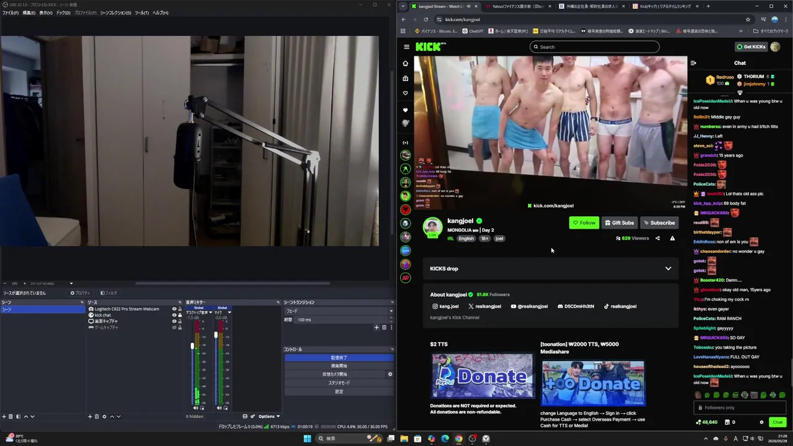Open the user avatar in the Kick header
Screen dimensions: 793x446
776,46
